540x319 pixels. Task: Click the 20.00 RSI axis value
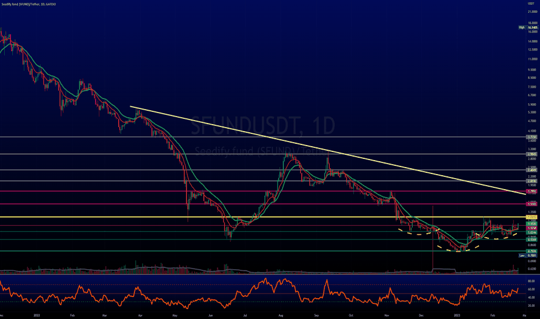tap(531, 306)
